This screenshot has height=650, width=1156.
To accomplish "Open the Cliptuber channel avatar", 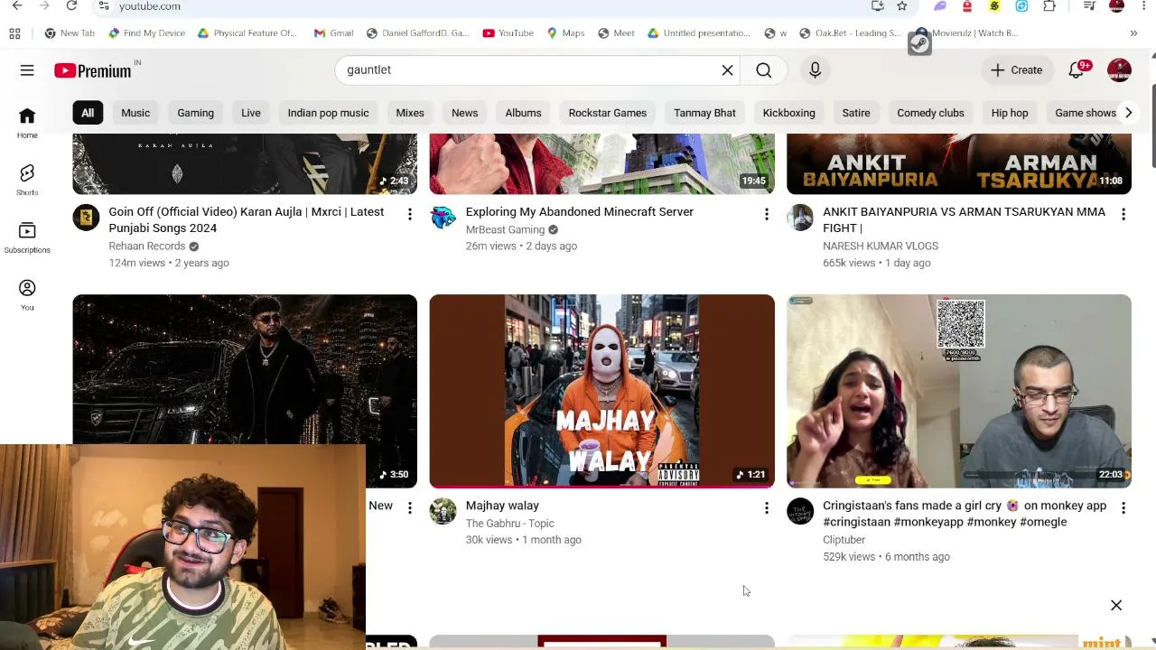I will pos(800,511).
